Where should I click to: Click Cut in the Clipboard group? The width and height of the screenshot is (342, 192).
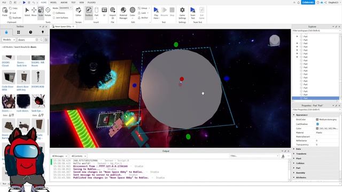(13, 13)
